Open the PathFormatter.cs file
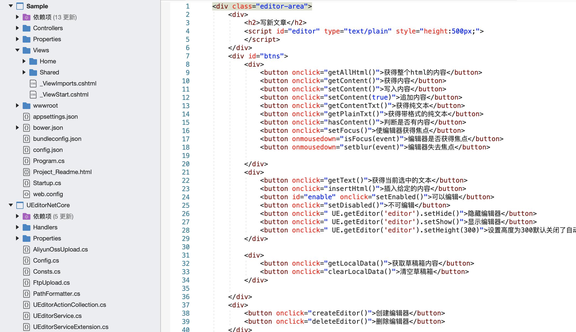576x332 pixels. (x=57, y=294)
